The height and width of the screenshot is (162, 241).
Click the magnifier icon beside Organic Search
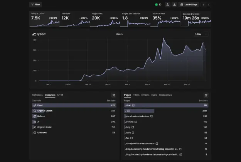click(x=35, y=111)
